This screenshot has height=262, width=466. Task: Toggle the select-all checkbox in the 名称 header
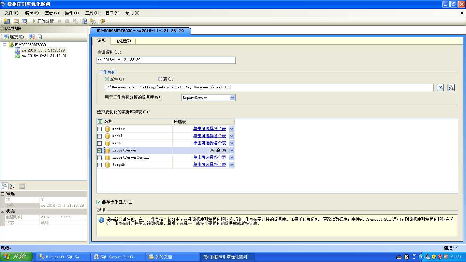click(100, 121)
